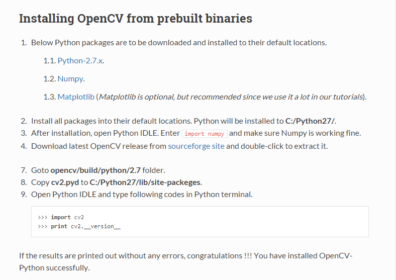Click the opencv/build/python/2.7 folder text

(95, 170)
